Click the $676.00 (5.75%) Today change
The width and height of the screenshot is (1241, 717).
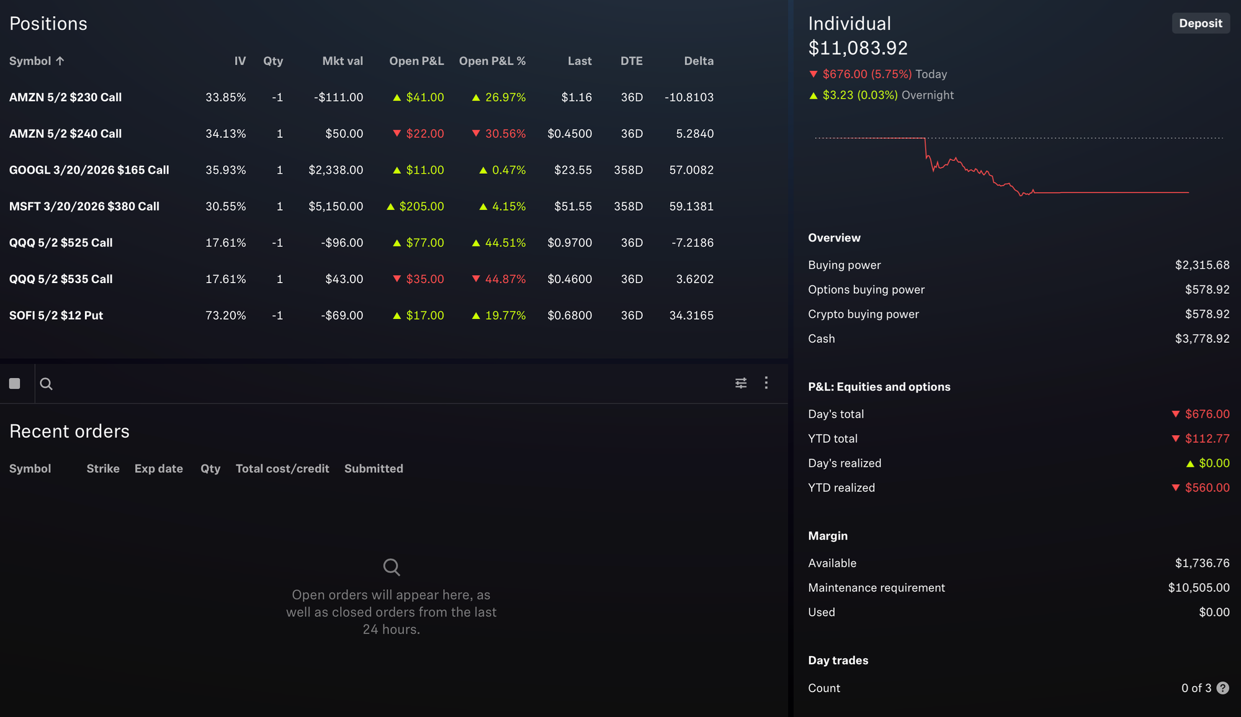[x=878, y=74]
